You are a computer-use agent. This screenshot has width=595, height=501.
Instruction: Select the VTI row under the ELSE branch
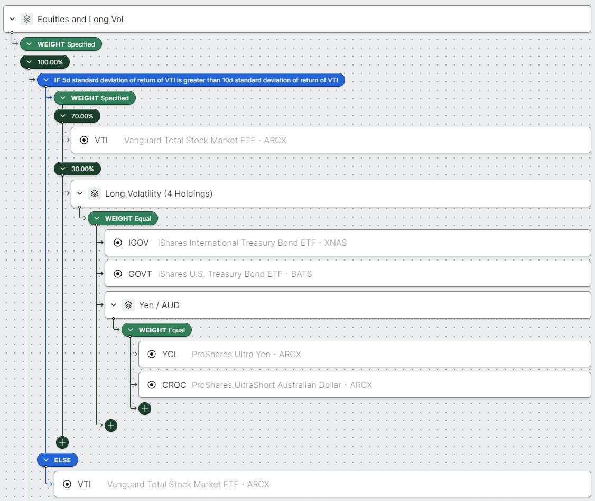tap(322, 484)
